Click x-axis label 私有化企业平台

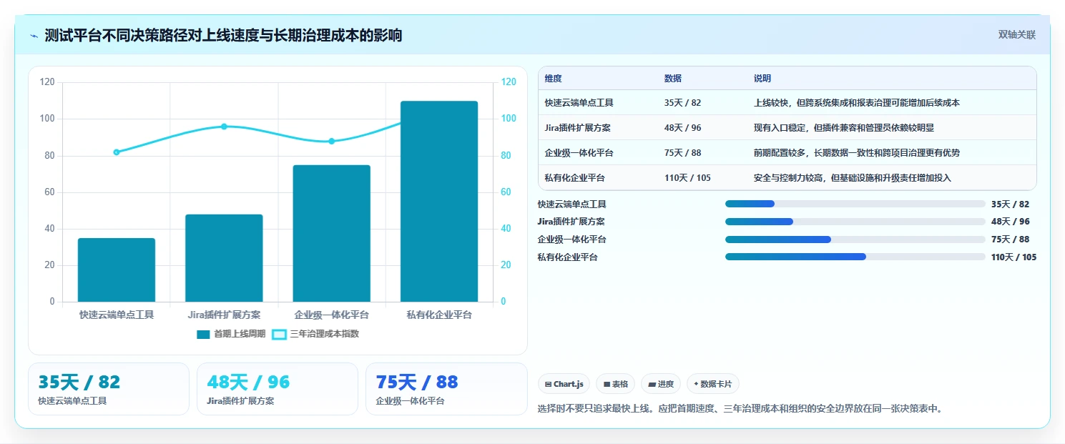point(439,315)
